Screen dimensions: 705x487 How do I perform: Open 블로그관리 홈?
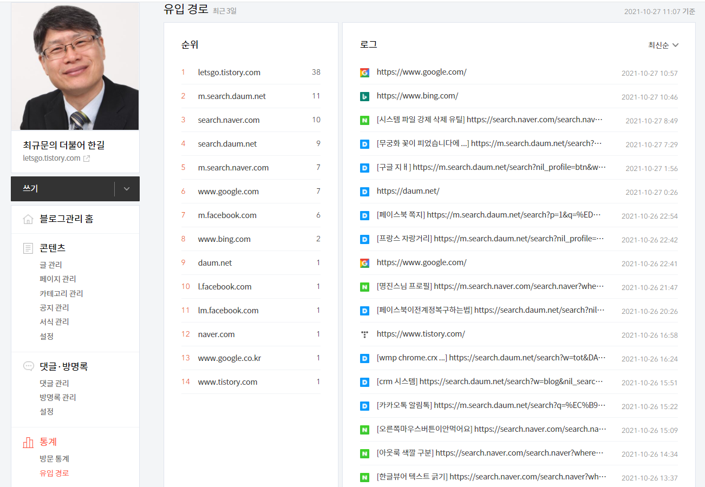coord(66,219)
